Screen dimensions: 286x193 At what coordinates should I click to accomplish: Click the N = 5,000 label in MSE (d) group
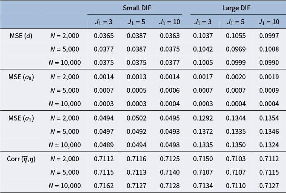click(65, 49)
